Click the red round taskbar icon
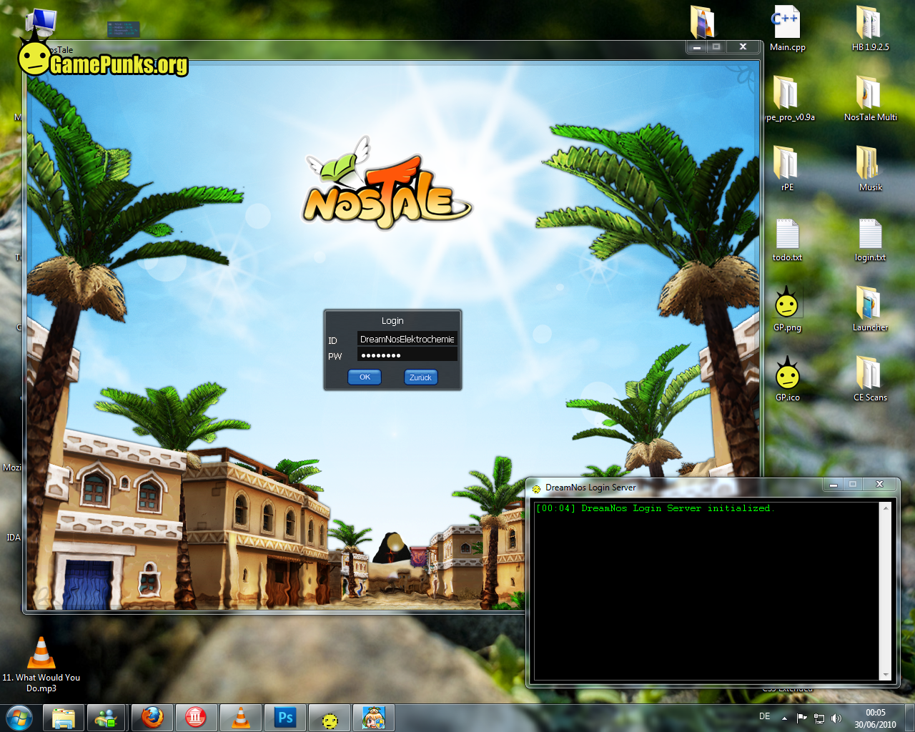This screenshot has width=915, height=732. 196,718
